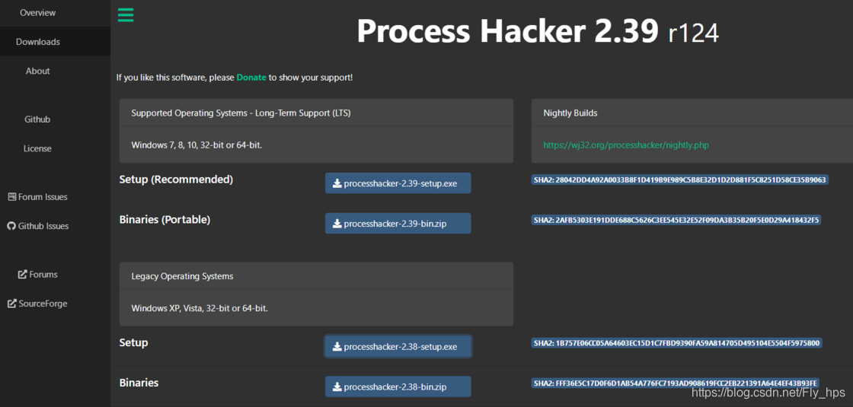This screenshot has width=853, height=407.
Task: Open the nightly builds wj32.org link
Action: tap(626, 145)
